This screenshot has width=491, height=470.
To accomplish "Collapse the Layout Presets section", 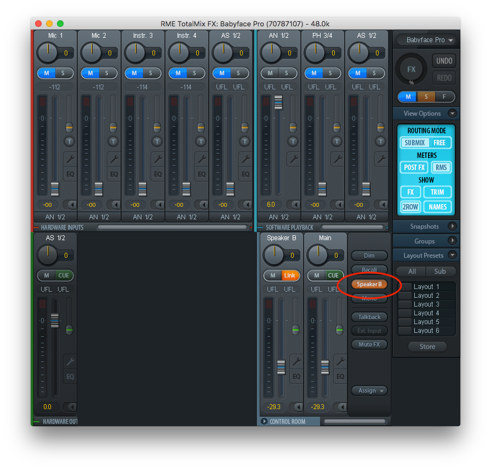I will (x=452, y=255).
